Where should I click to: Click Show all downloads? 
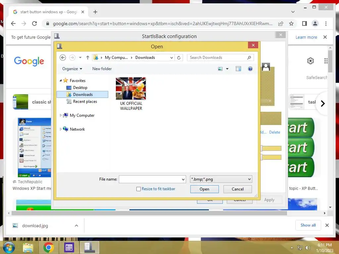pos(308,225)
